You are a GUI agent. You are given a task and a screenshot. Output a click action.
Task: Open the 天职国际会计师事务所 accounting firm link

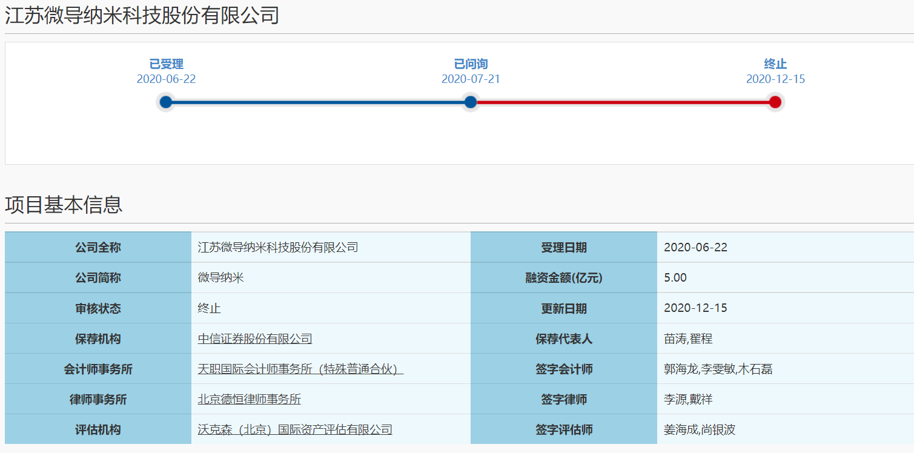pyautogui.click(x=300, y=369)
